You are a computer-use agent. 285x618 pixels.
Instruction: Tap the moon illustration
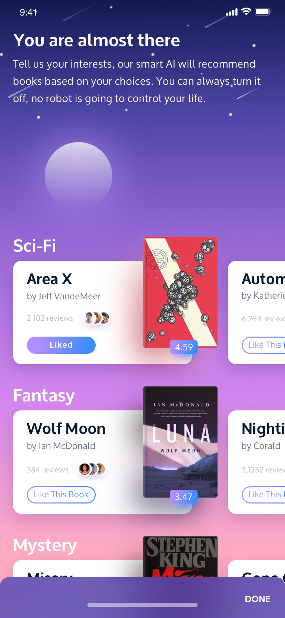click(78, 175)
